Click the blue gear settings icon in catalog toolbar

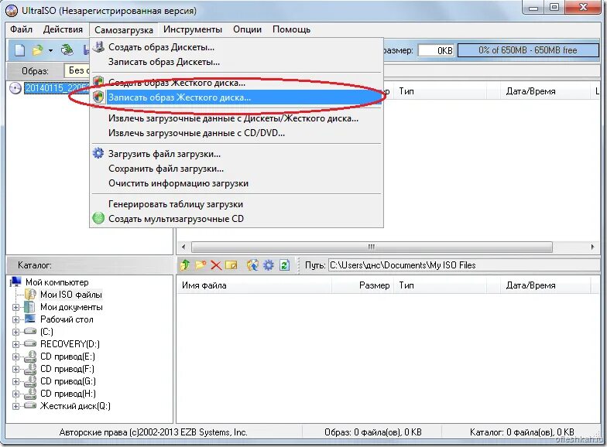pos(268,264)
